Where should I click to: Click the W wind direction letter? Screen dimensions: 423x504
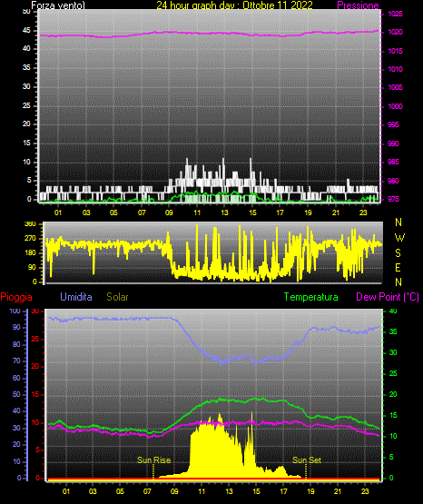[399, 238]
